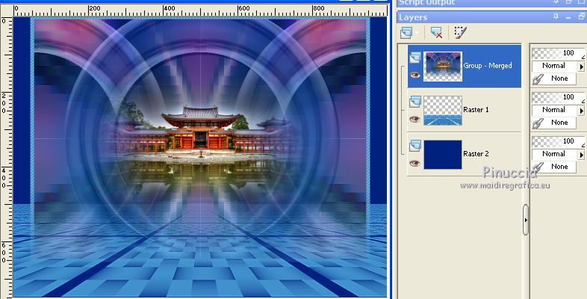Open blend mode arrow for Raster 2
The height and width of the screenshot is (299, 587).
pos(581,155)
